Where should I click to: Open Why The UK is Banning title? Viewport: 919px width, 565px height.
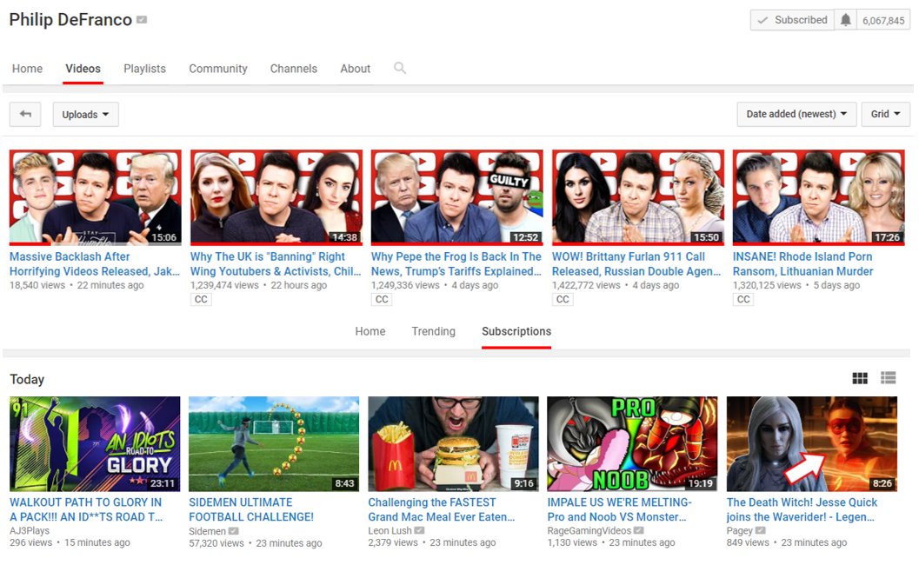pyautogui.click(x=276, y=263)
